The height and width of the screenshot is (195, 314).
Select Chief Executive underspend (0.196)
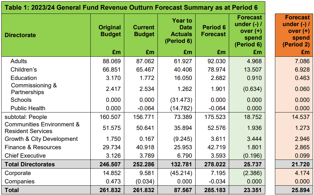pos(252,156)
